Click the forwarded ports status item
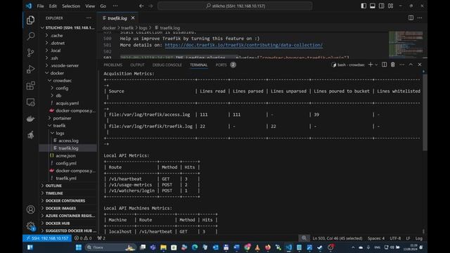 pos(101,238)
